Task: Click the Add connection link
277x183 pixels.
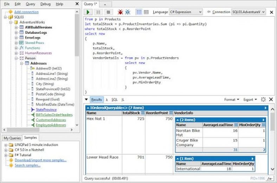Action: click(x=26, y=12)
